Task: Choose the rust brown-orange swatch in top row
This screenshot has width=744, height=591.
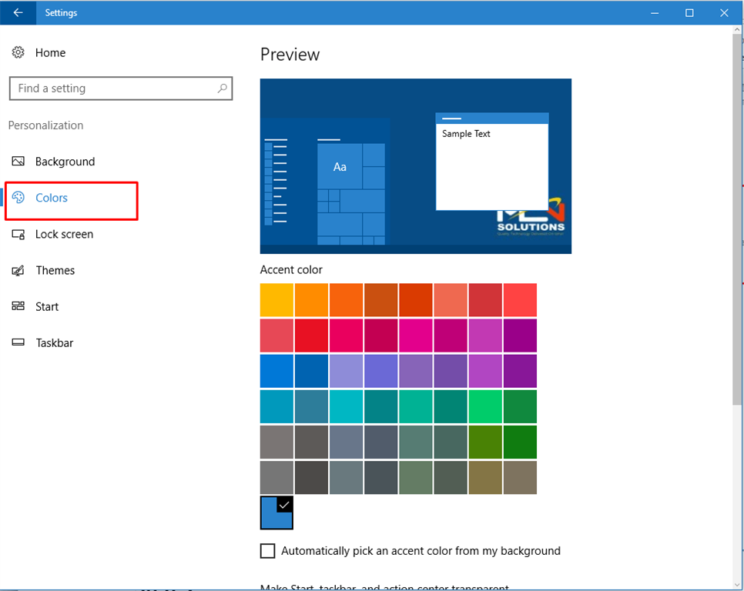Action: tap(381, 300)
